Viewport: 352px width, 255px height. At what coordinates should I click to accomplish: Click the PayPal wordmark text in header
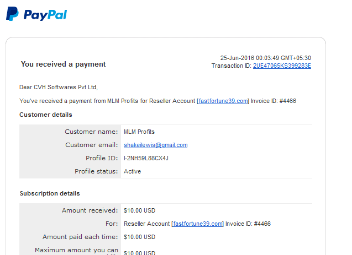point(45,15)
